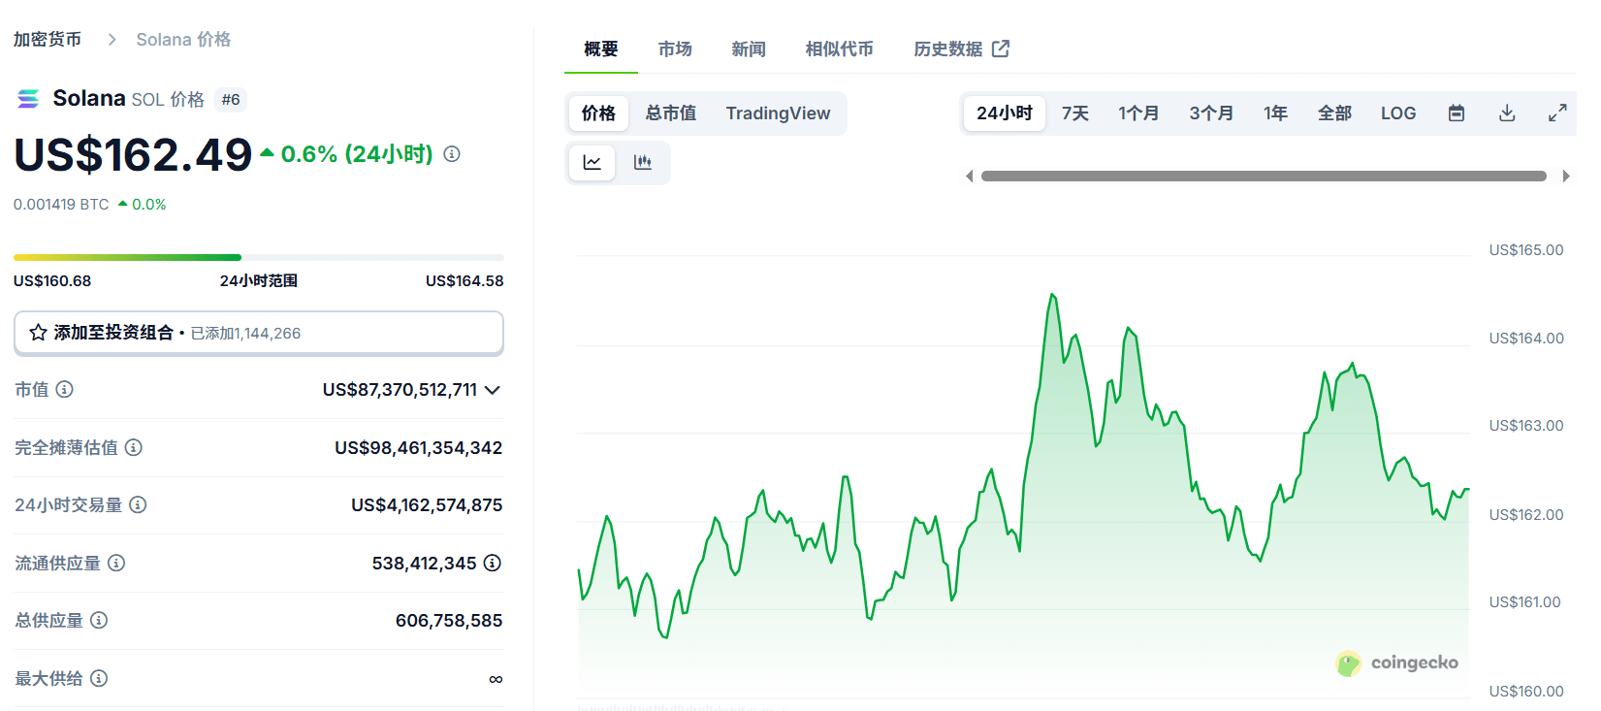Set chart range to 7天
The height and width of the screenshot is (711, 1601).
pyautogui.click(x=1075, y=113)
